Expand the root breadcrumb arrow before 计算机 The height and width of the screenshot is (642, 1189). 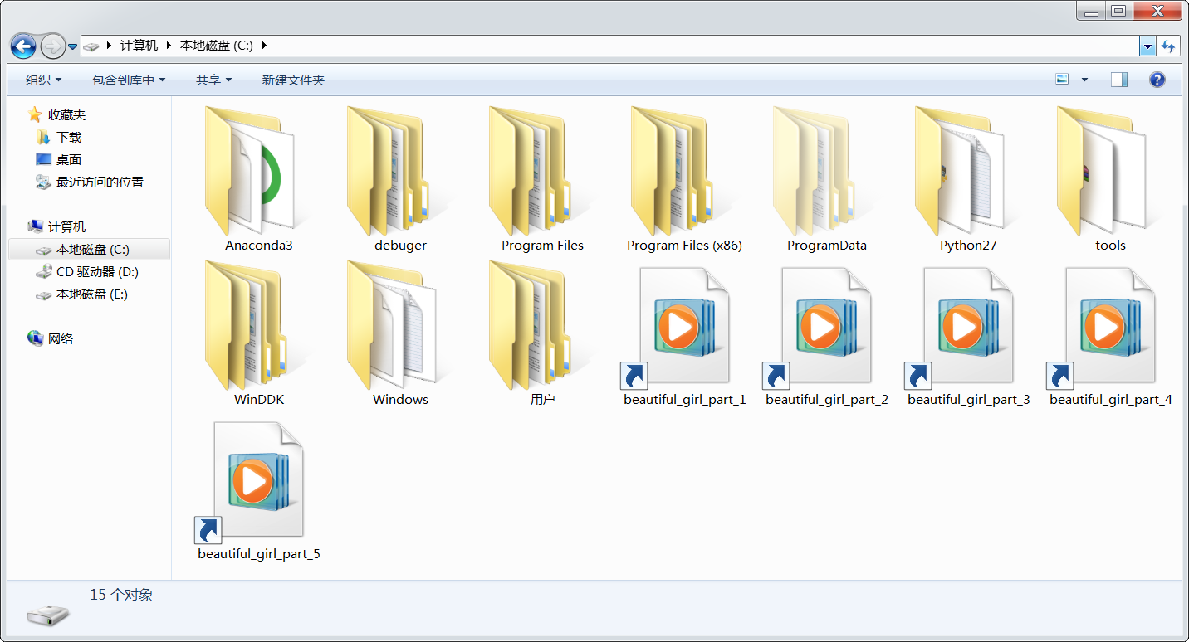point(110,46)
